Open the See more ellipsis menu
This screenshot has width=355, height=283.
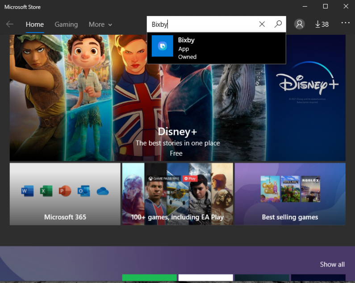tap(345, 23)
